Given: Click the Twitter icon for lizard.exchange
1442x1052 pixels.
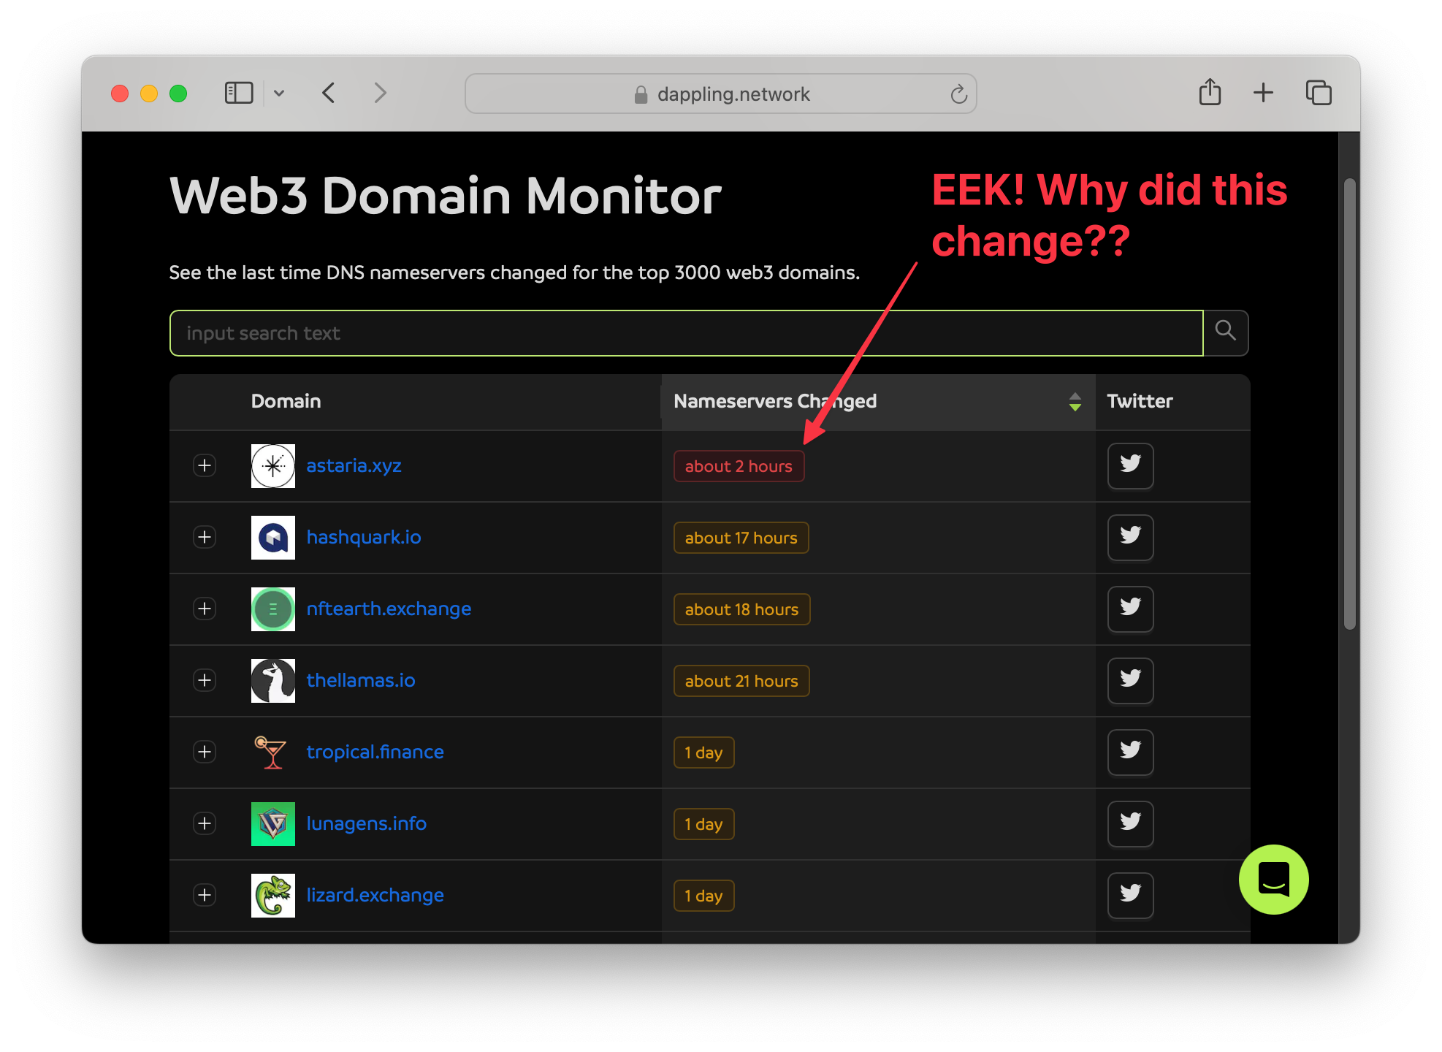Looking at the screenshot, I should 1129,896.
